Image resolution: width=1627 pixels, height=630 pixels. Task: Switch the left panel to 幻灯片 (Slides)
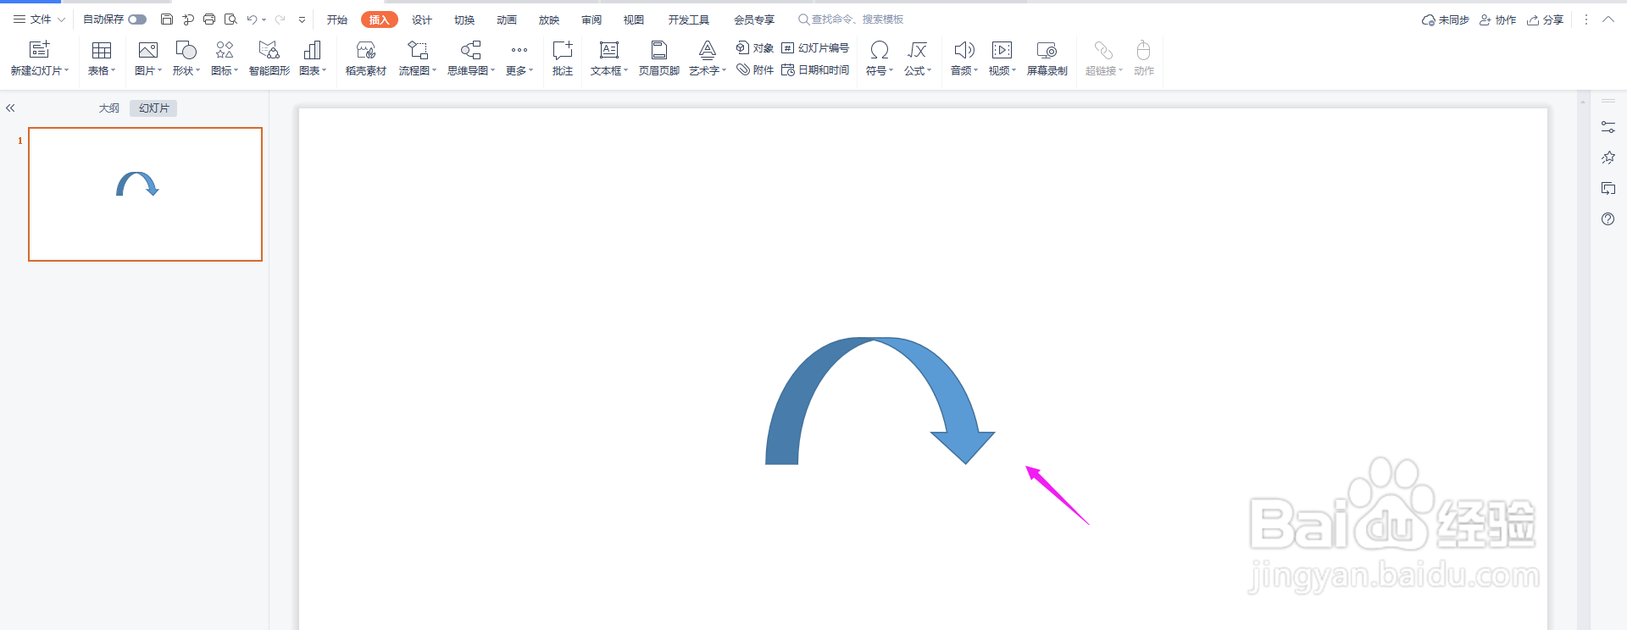click(x=153, y=108)
